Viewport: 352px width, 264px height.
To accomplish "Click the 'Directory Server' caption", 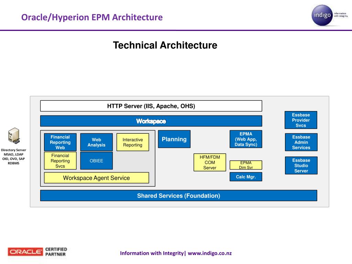I will 13,150.
